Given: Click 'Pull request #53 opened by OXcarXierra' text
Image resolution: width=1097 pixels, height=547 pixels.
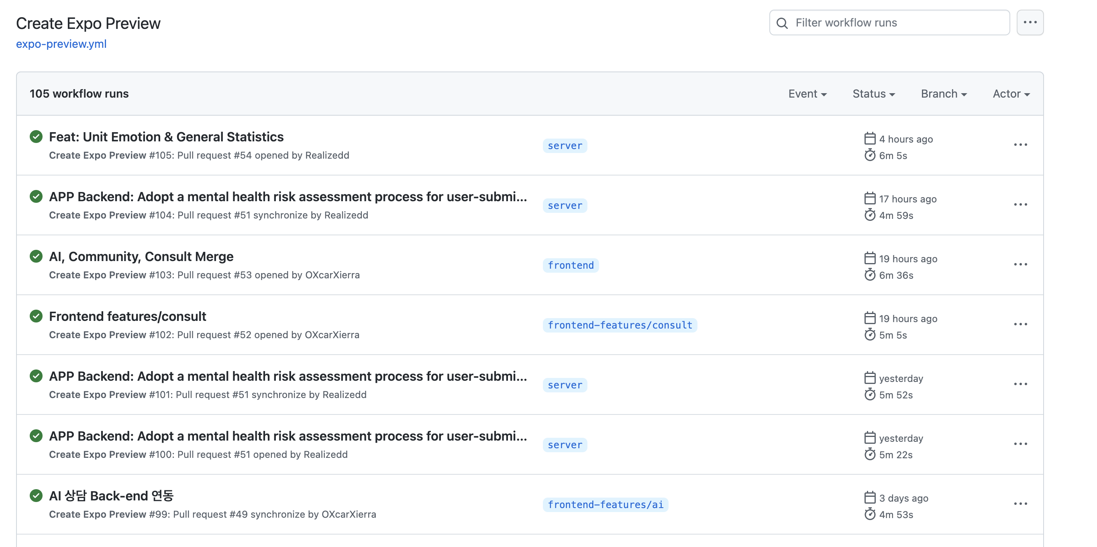Looking at the screenshot, I should [268, 275].
